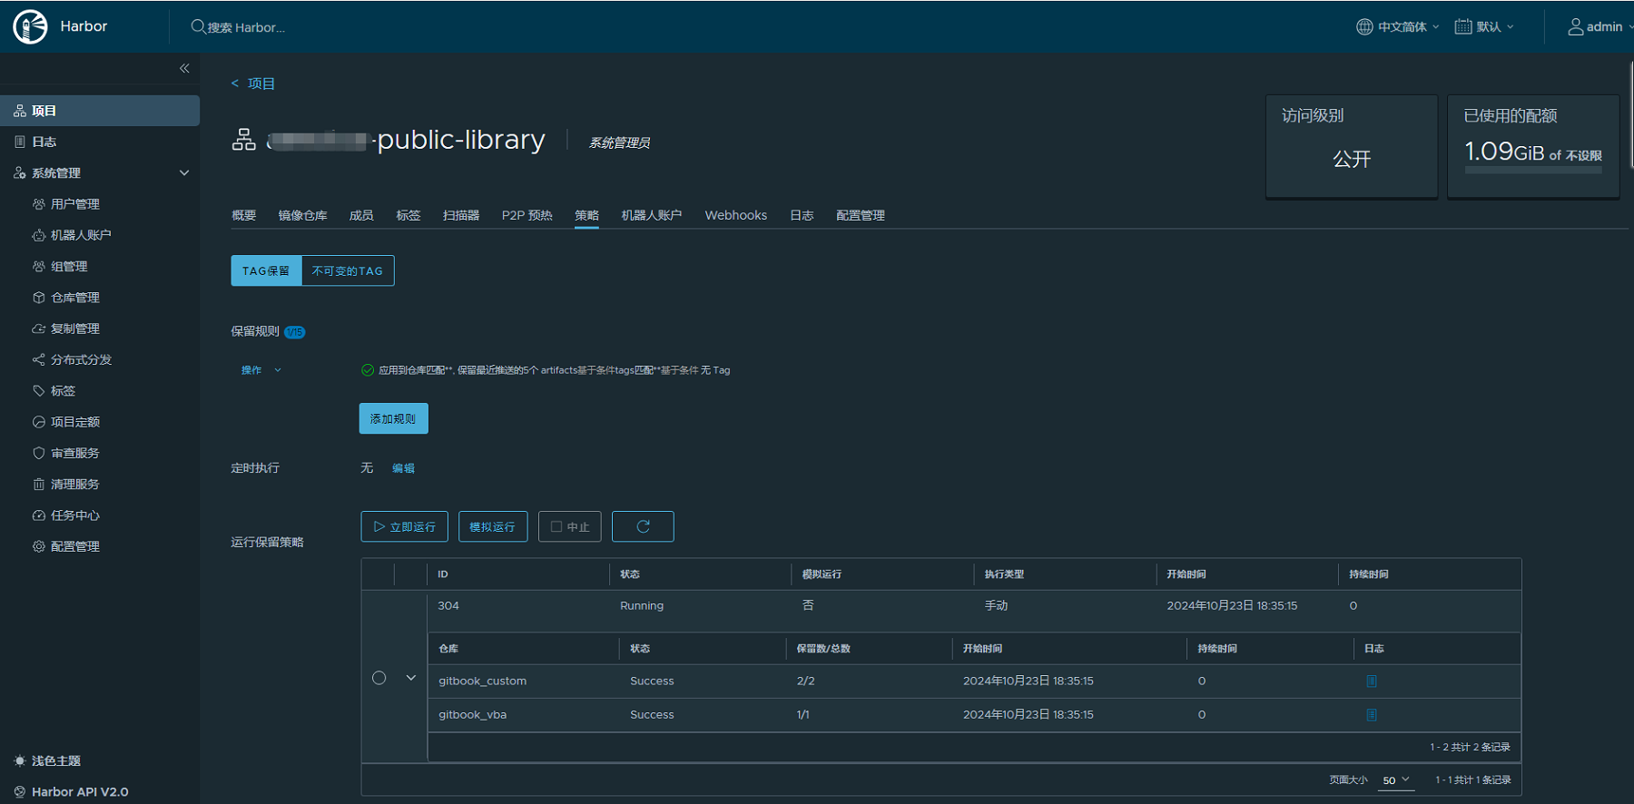Open the 策略 tab
This screenshot has width=1634, height=804.
[x=586, y=215]
